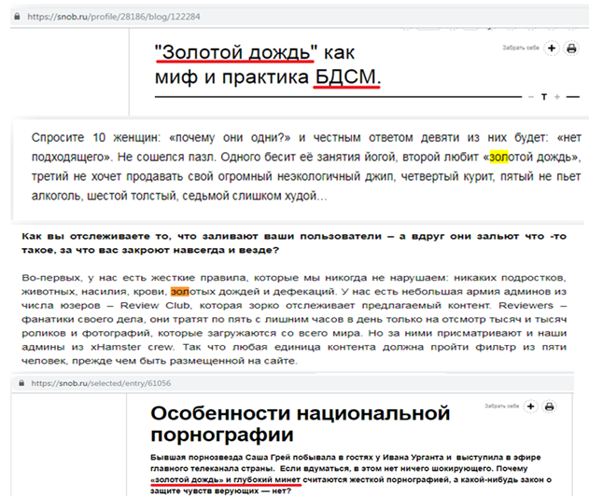The image size is (589, 496).
Task: Click the bold question 'Как вы отслеживаете то'
Action: (294, 243)
